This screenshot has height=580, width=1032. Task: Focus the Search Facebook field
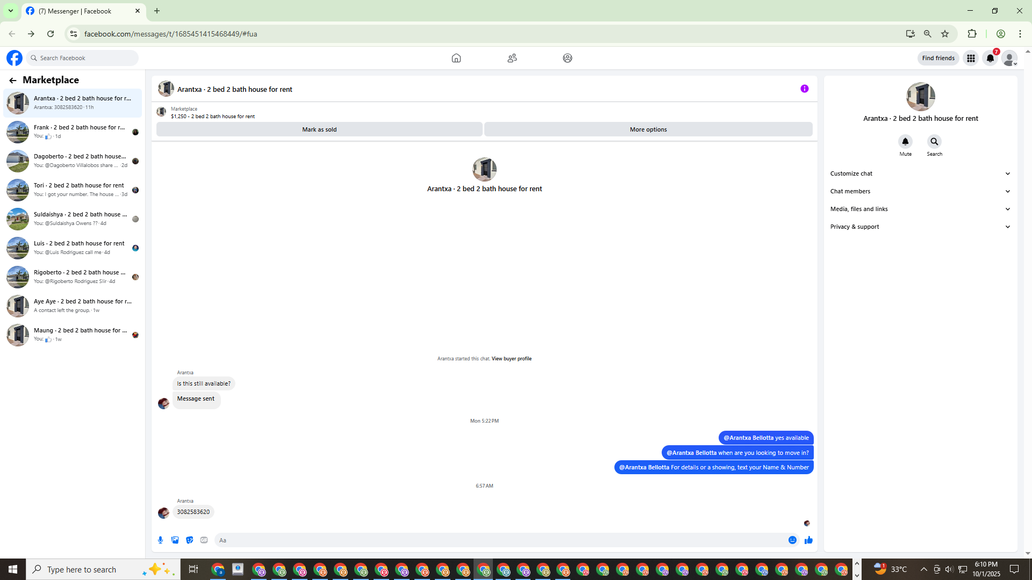(82, 58)
